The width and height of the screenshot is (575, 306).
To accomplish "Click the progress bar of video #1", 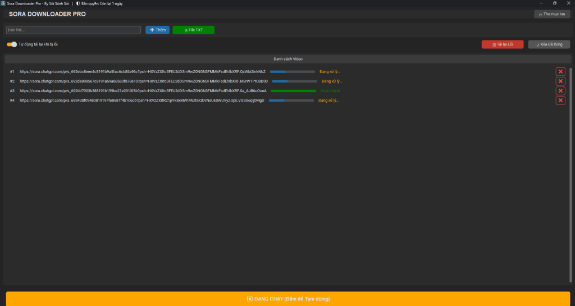I will coord(292,72).
